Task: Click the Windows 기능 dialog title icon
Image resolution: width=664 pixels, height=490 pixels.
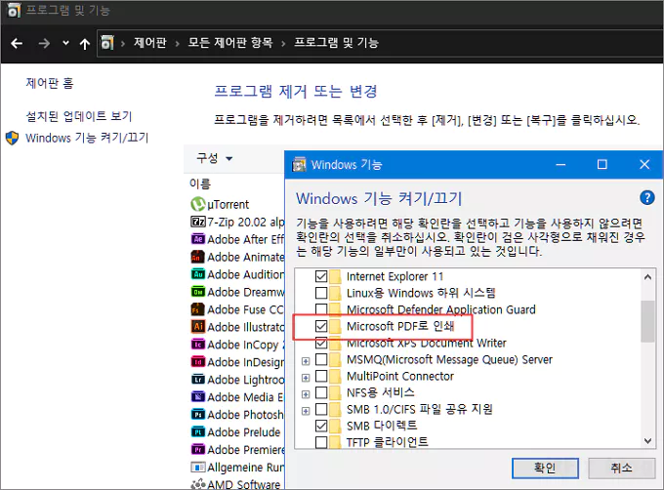Action: click(x=300, y=164)
